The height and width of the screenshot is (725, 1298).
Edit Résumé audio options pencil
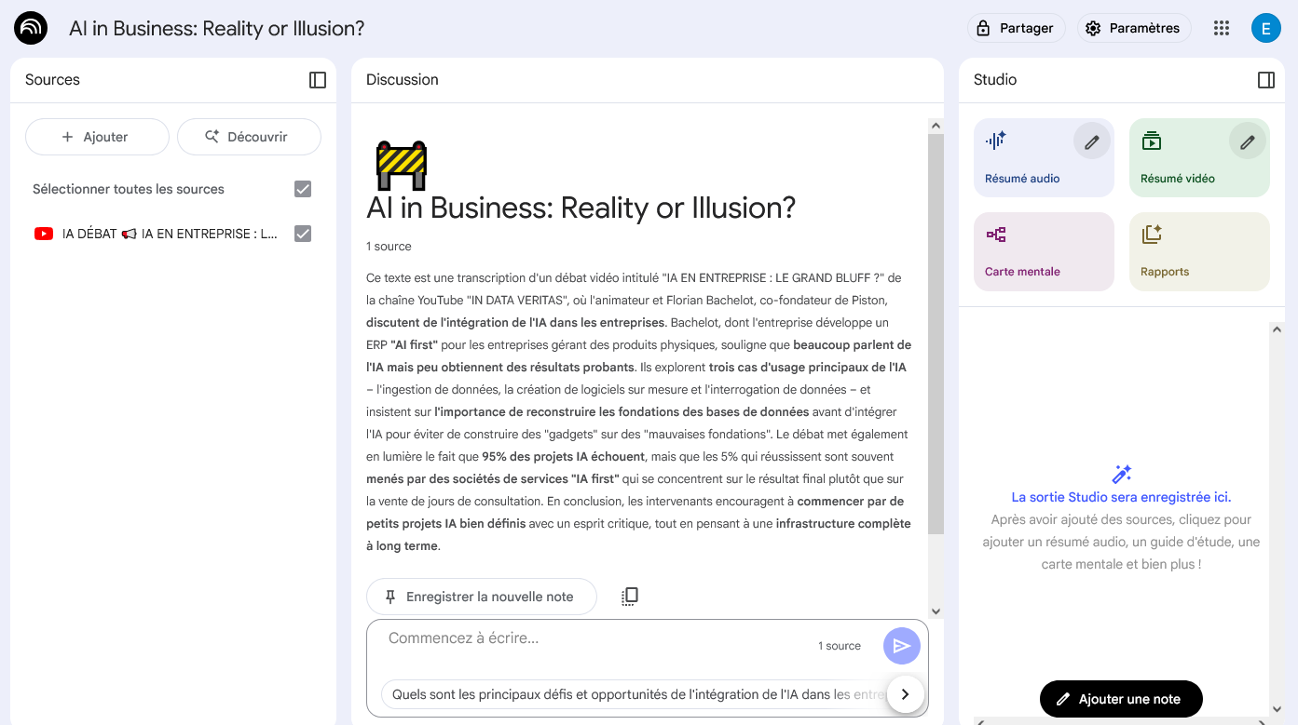[1092, 142]
